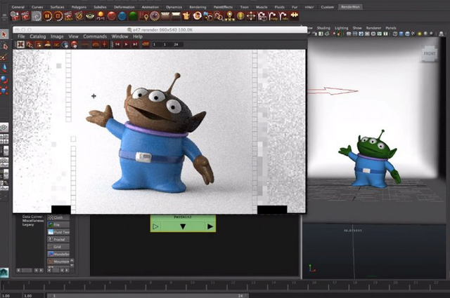Click the orange light bulb shelf icon

click(101, 16)
